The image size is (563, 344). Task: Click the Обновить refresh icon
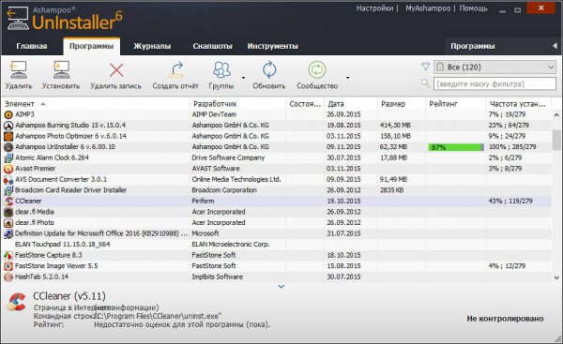pos(269,70)
